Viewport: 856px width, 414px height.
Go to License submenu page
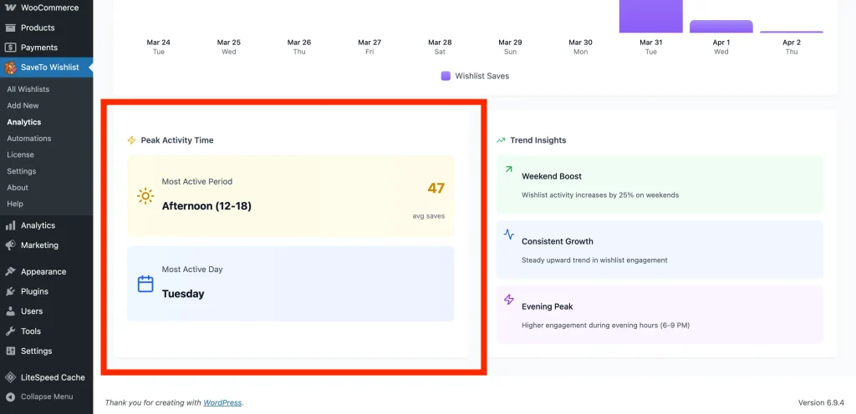coord(21,154)
